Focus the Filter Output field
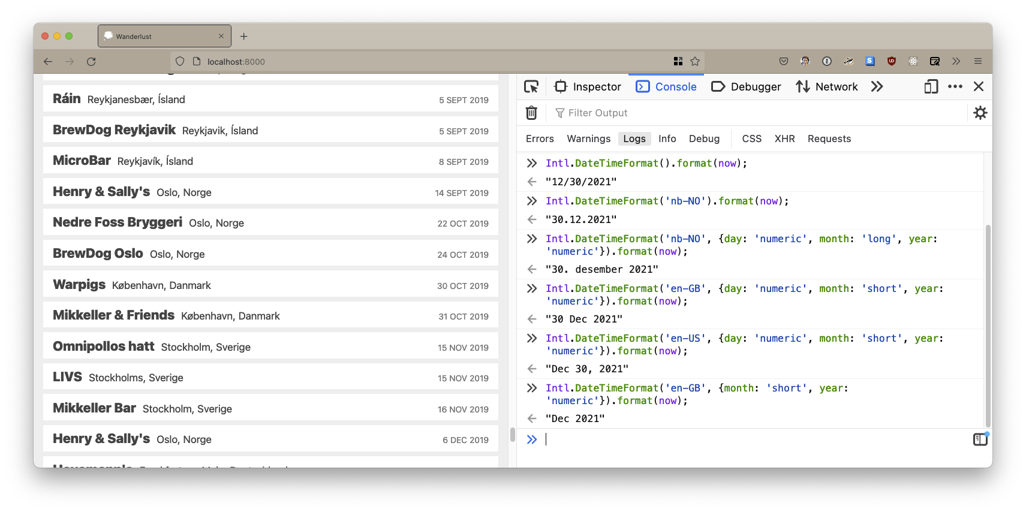Viewport: 1026px width, 512px height. coord(756,113)
